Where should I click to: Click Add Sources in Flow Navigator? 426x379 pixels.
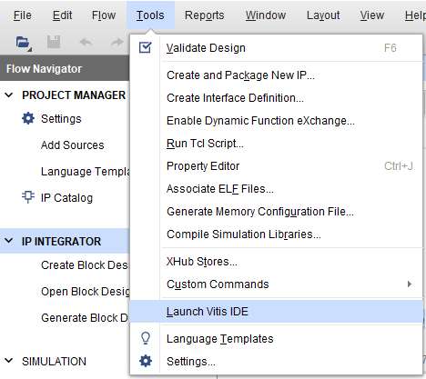tap(73, 145)
